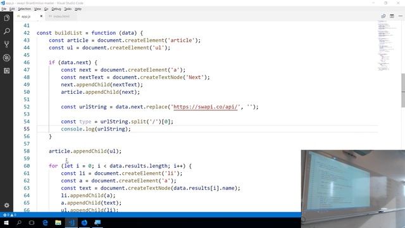Open Windows taskbar search
The image size is (405, 228).
(x=19, y=222)
